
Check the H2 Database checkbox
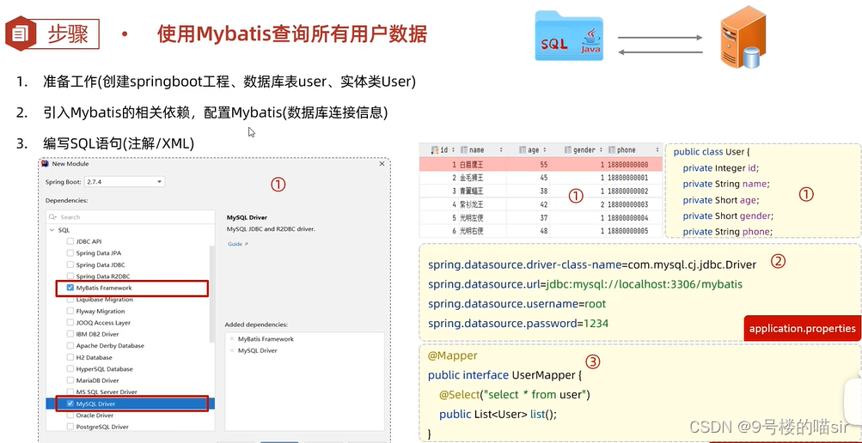click(70, 357)
